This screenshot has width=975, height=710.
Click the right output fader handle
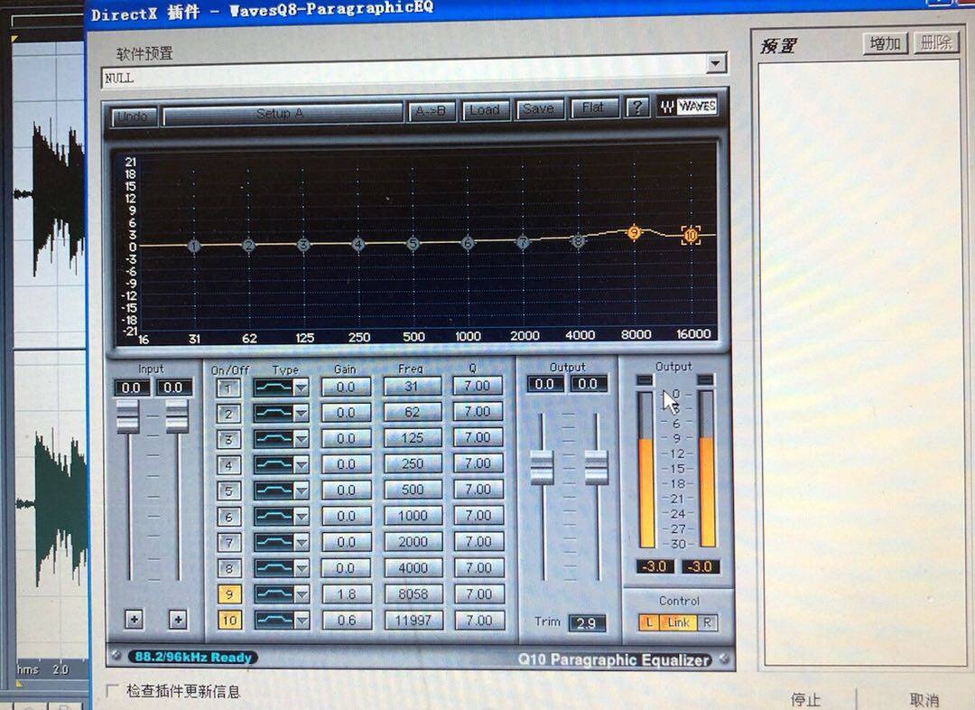[597, 467]
